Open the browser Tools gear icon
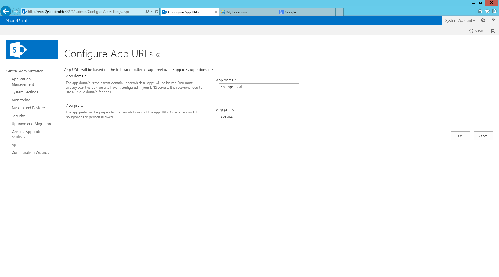This screenshot has height=277, width=499. 494,11
